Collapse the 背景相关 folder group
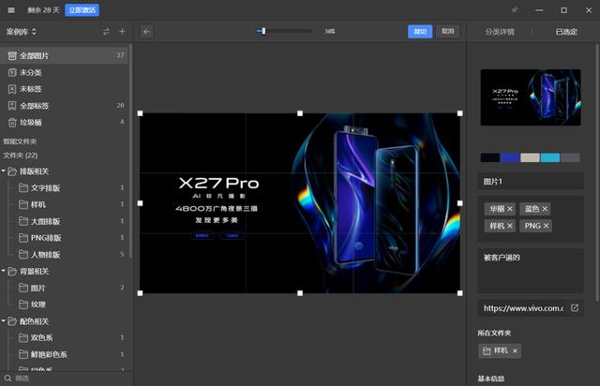600x386 pixels. [x=4, y=271]
